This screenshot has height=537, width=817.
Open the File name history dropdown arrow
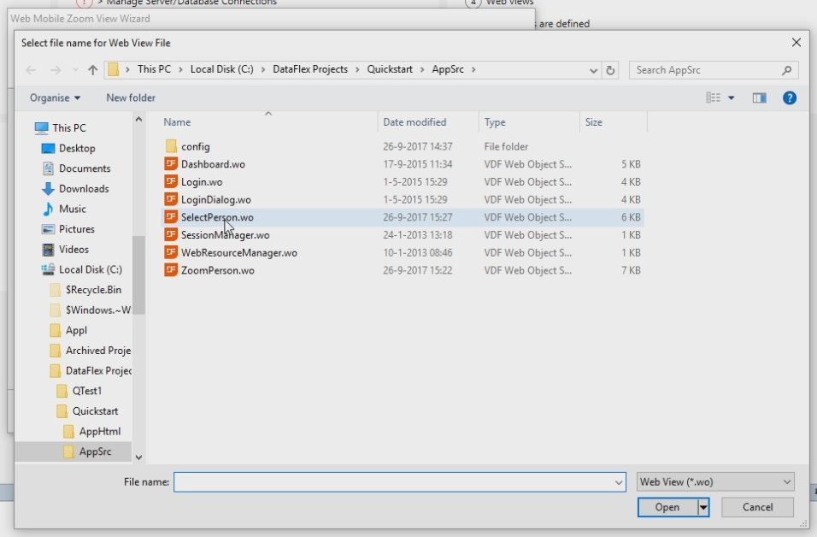(619, 482)
